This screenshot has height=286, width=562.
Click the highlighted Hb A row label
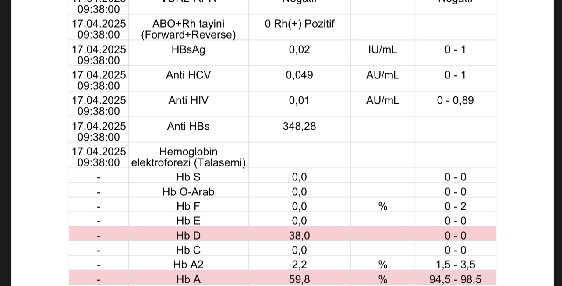pos(188,279)
